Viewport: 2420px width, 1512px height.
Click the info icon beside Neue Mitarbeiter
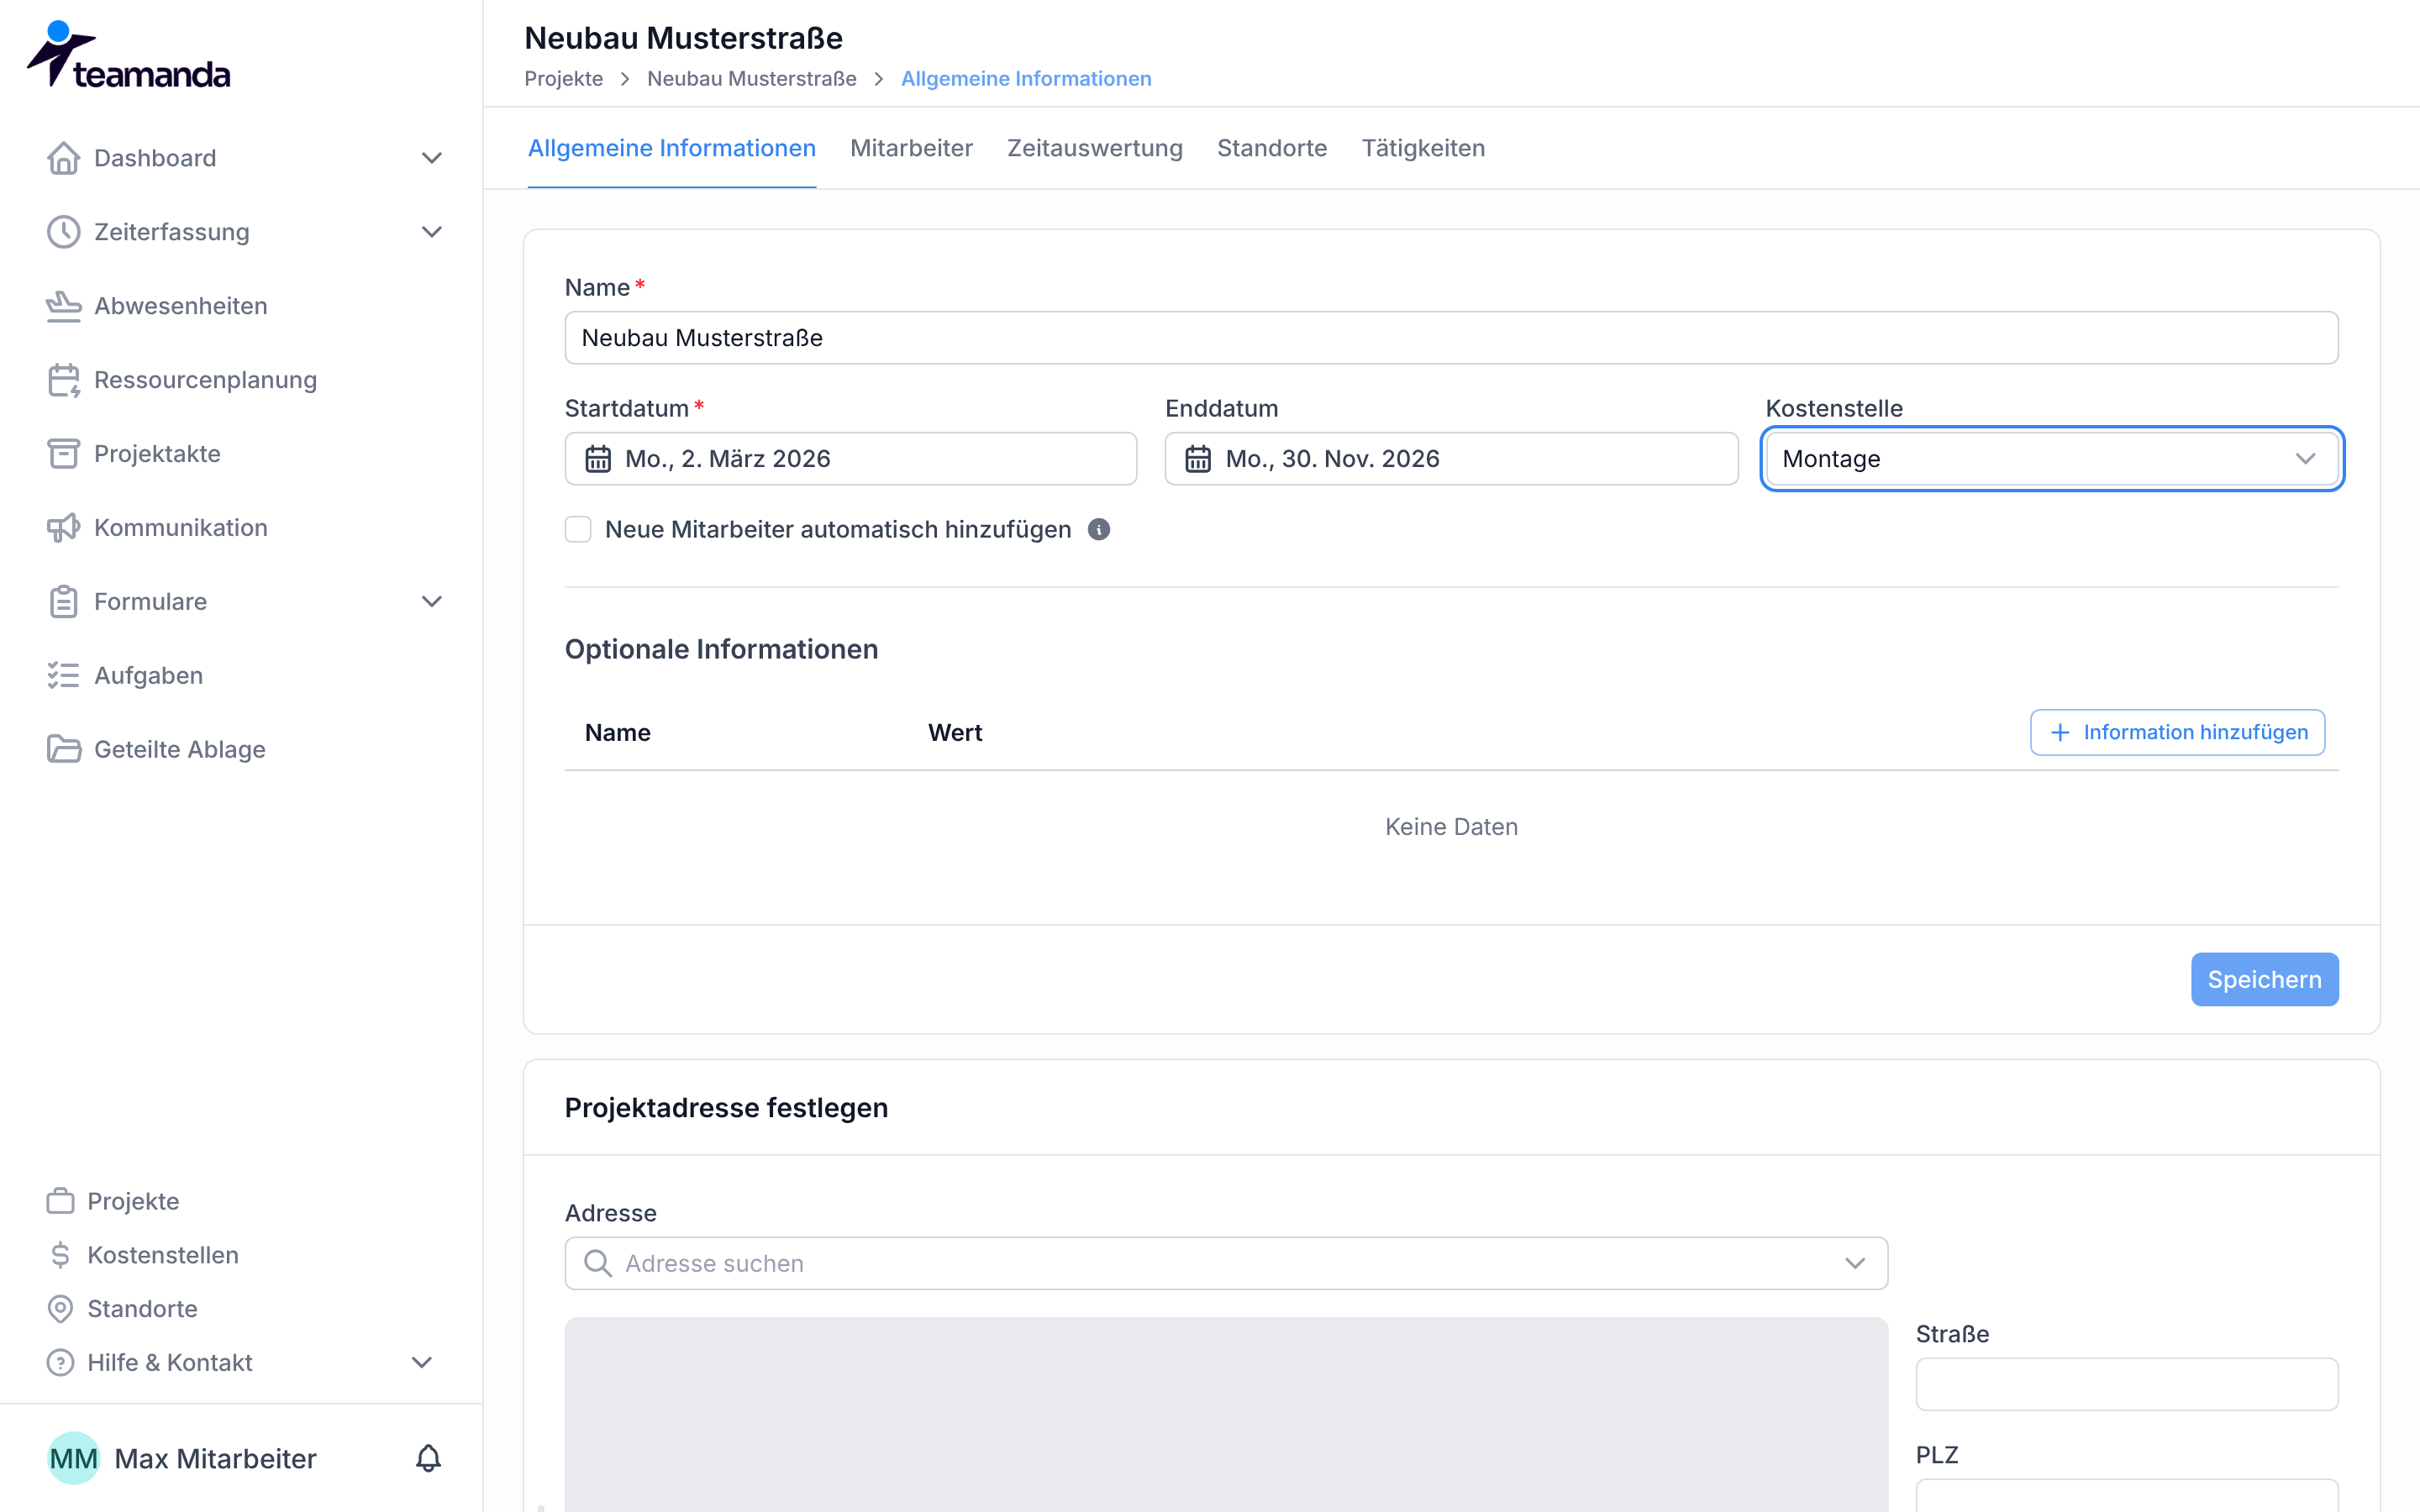click(1098, 529)
